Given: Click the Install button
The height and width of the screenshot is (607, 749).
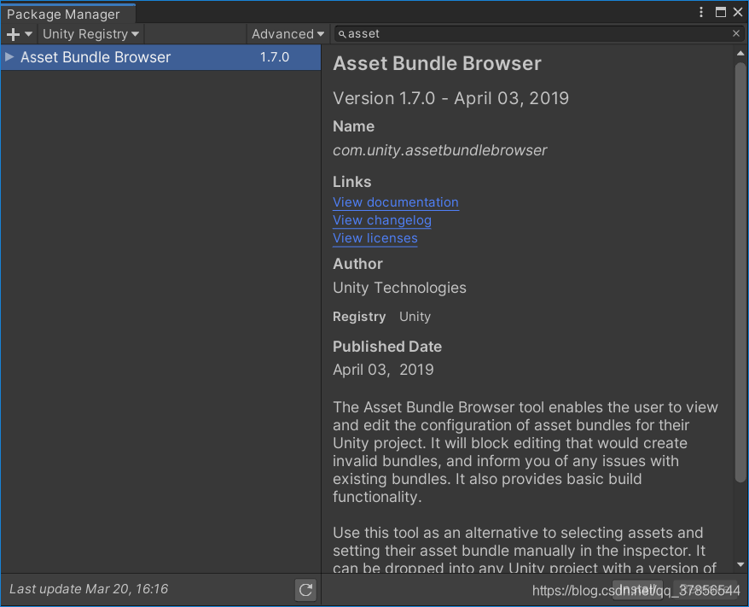Looking at the screenshot, I should (x=638, y=590).
